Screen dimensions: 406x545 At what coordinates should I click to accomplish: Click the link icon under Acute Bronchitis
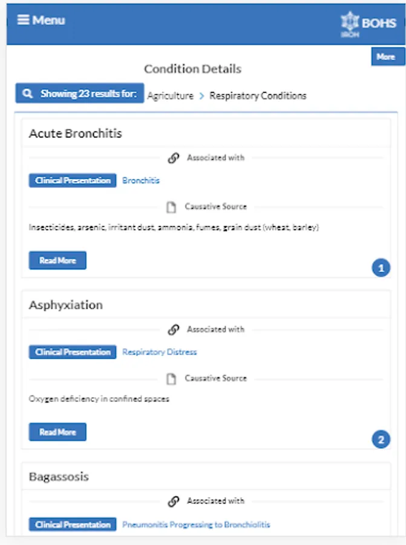(174, 158)
